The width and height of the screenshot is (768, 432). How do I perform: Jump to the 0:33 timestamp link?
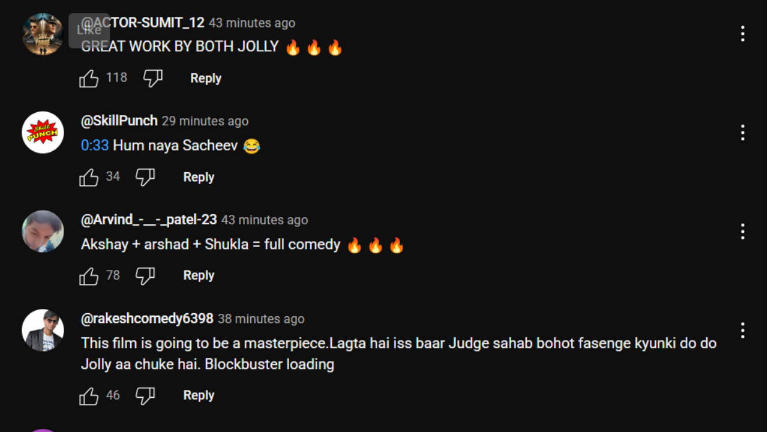[x=95, y=145]
